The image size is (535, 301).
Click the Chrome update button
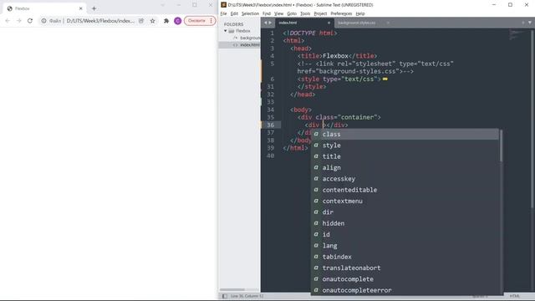[x=200, y=21]
